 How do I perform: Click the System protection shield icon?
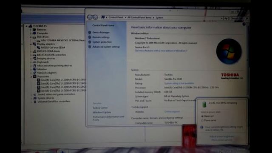pos(90,42)
